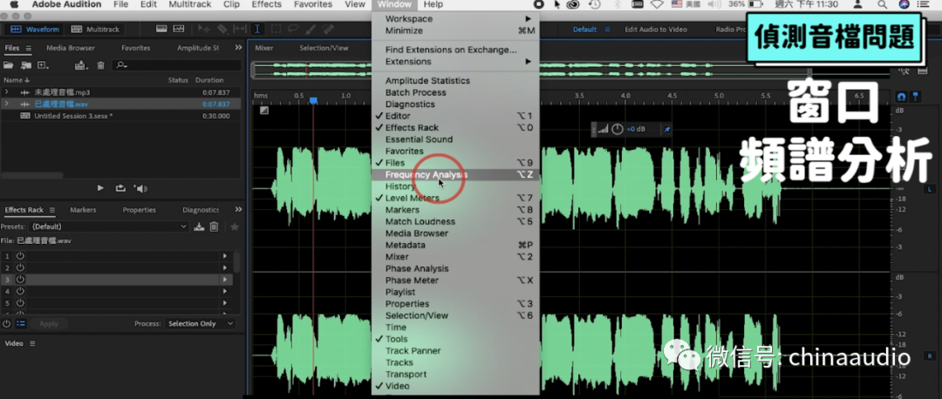942x399 pixels.
Task: Switch to Multitrack view
Action: tap(95, 29)
